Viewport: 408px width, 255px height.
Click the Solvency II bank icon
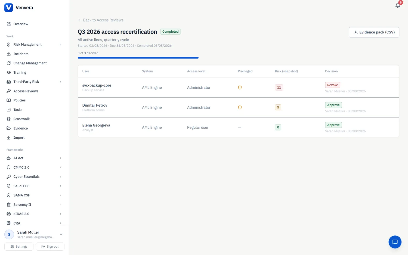point(9,205)
